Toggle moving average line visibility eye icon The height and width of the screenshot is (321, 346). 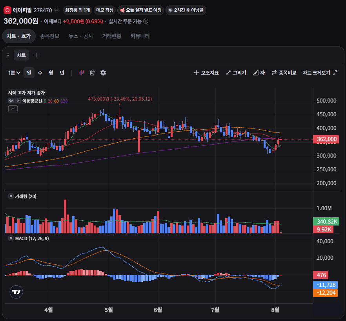[x=11, y=101]
